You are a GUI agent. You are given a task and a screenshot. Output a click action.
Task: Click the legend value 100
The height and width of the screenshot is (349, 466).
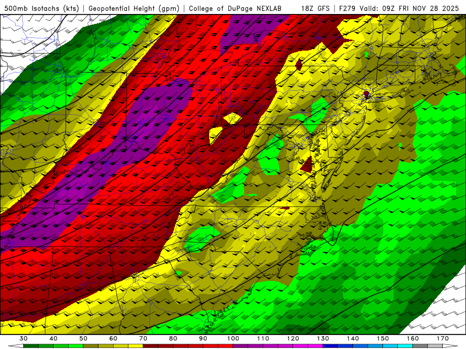[x=233, y=339]
